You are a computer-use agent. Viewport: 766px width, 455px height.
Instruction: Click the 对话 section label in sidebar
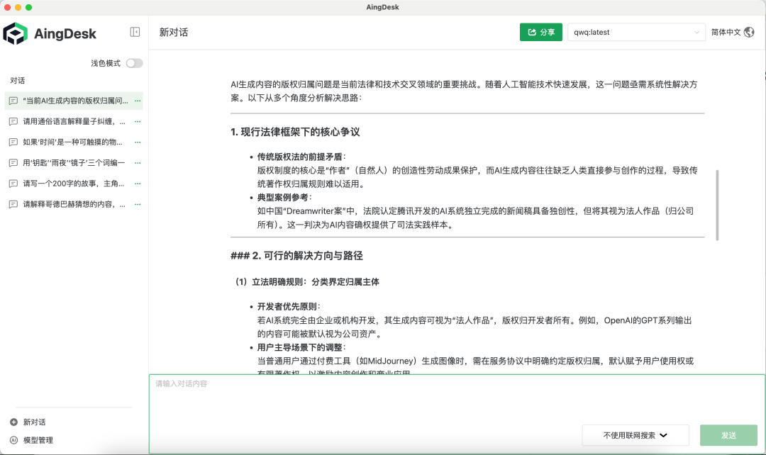click(17, 81)
